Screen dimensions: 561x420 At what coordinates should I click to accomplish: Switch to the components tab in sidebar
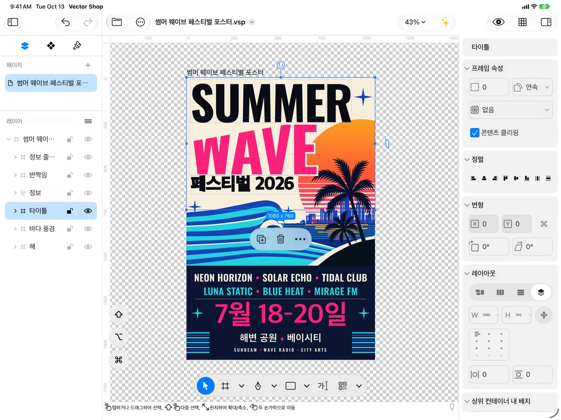[51, 46]
